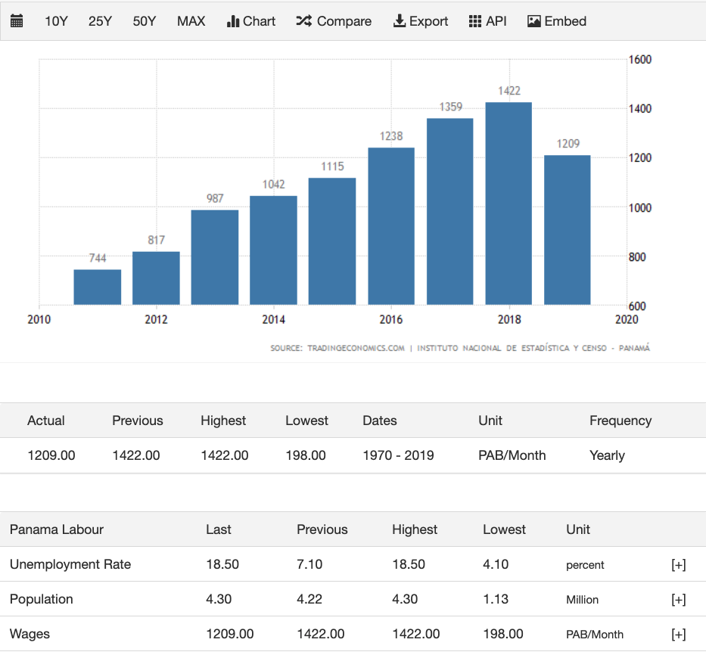Click the 1970 - 2019 dates value
Viewport: 706px width, 655px height.
[399, 455]
